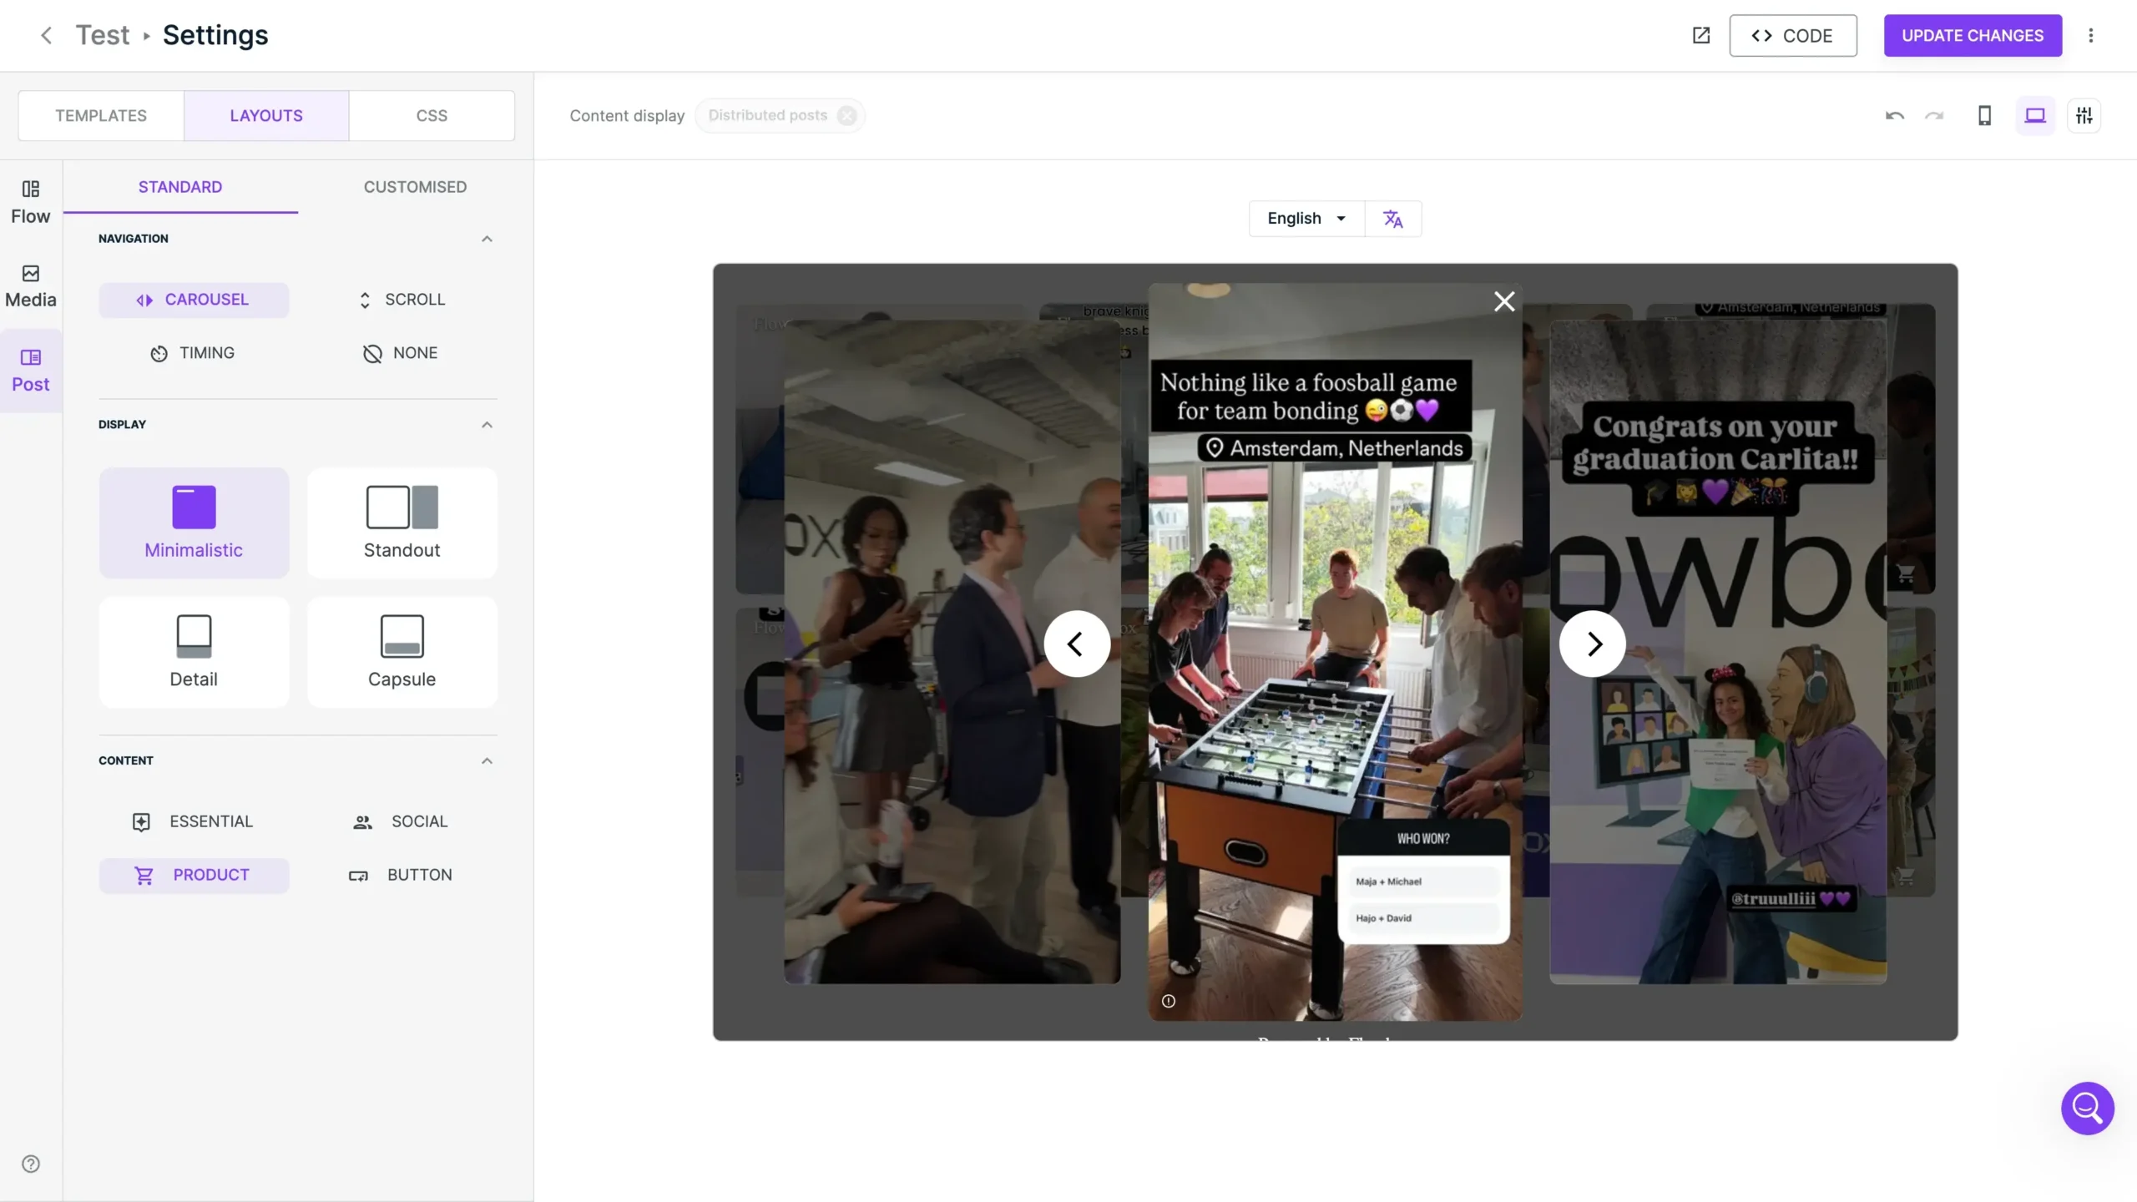Viewport: 2137px width, 1202px height.
Task: Click the undo arrow icon
Action: click(x=1894, y=115)
